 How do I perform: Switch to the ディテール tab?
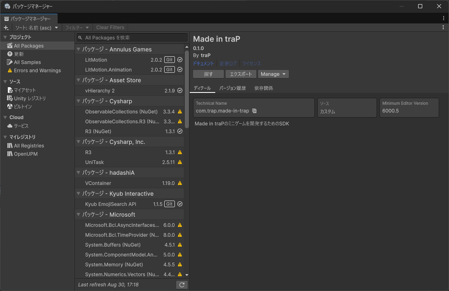pyautogui.click(x=202, y=88)
